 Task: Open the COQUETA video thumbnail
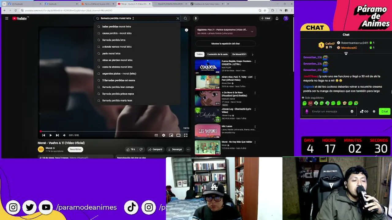[x=208, y=67]
